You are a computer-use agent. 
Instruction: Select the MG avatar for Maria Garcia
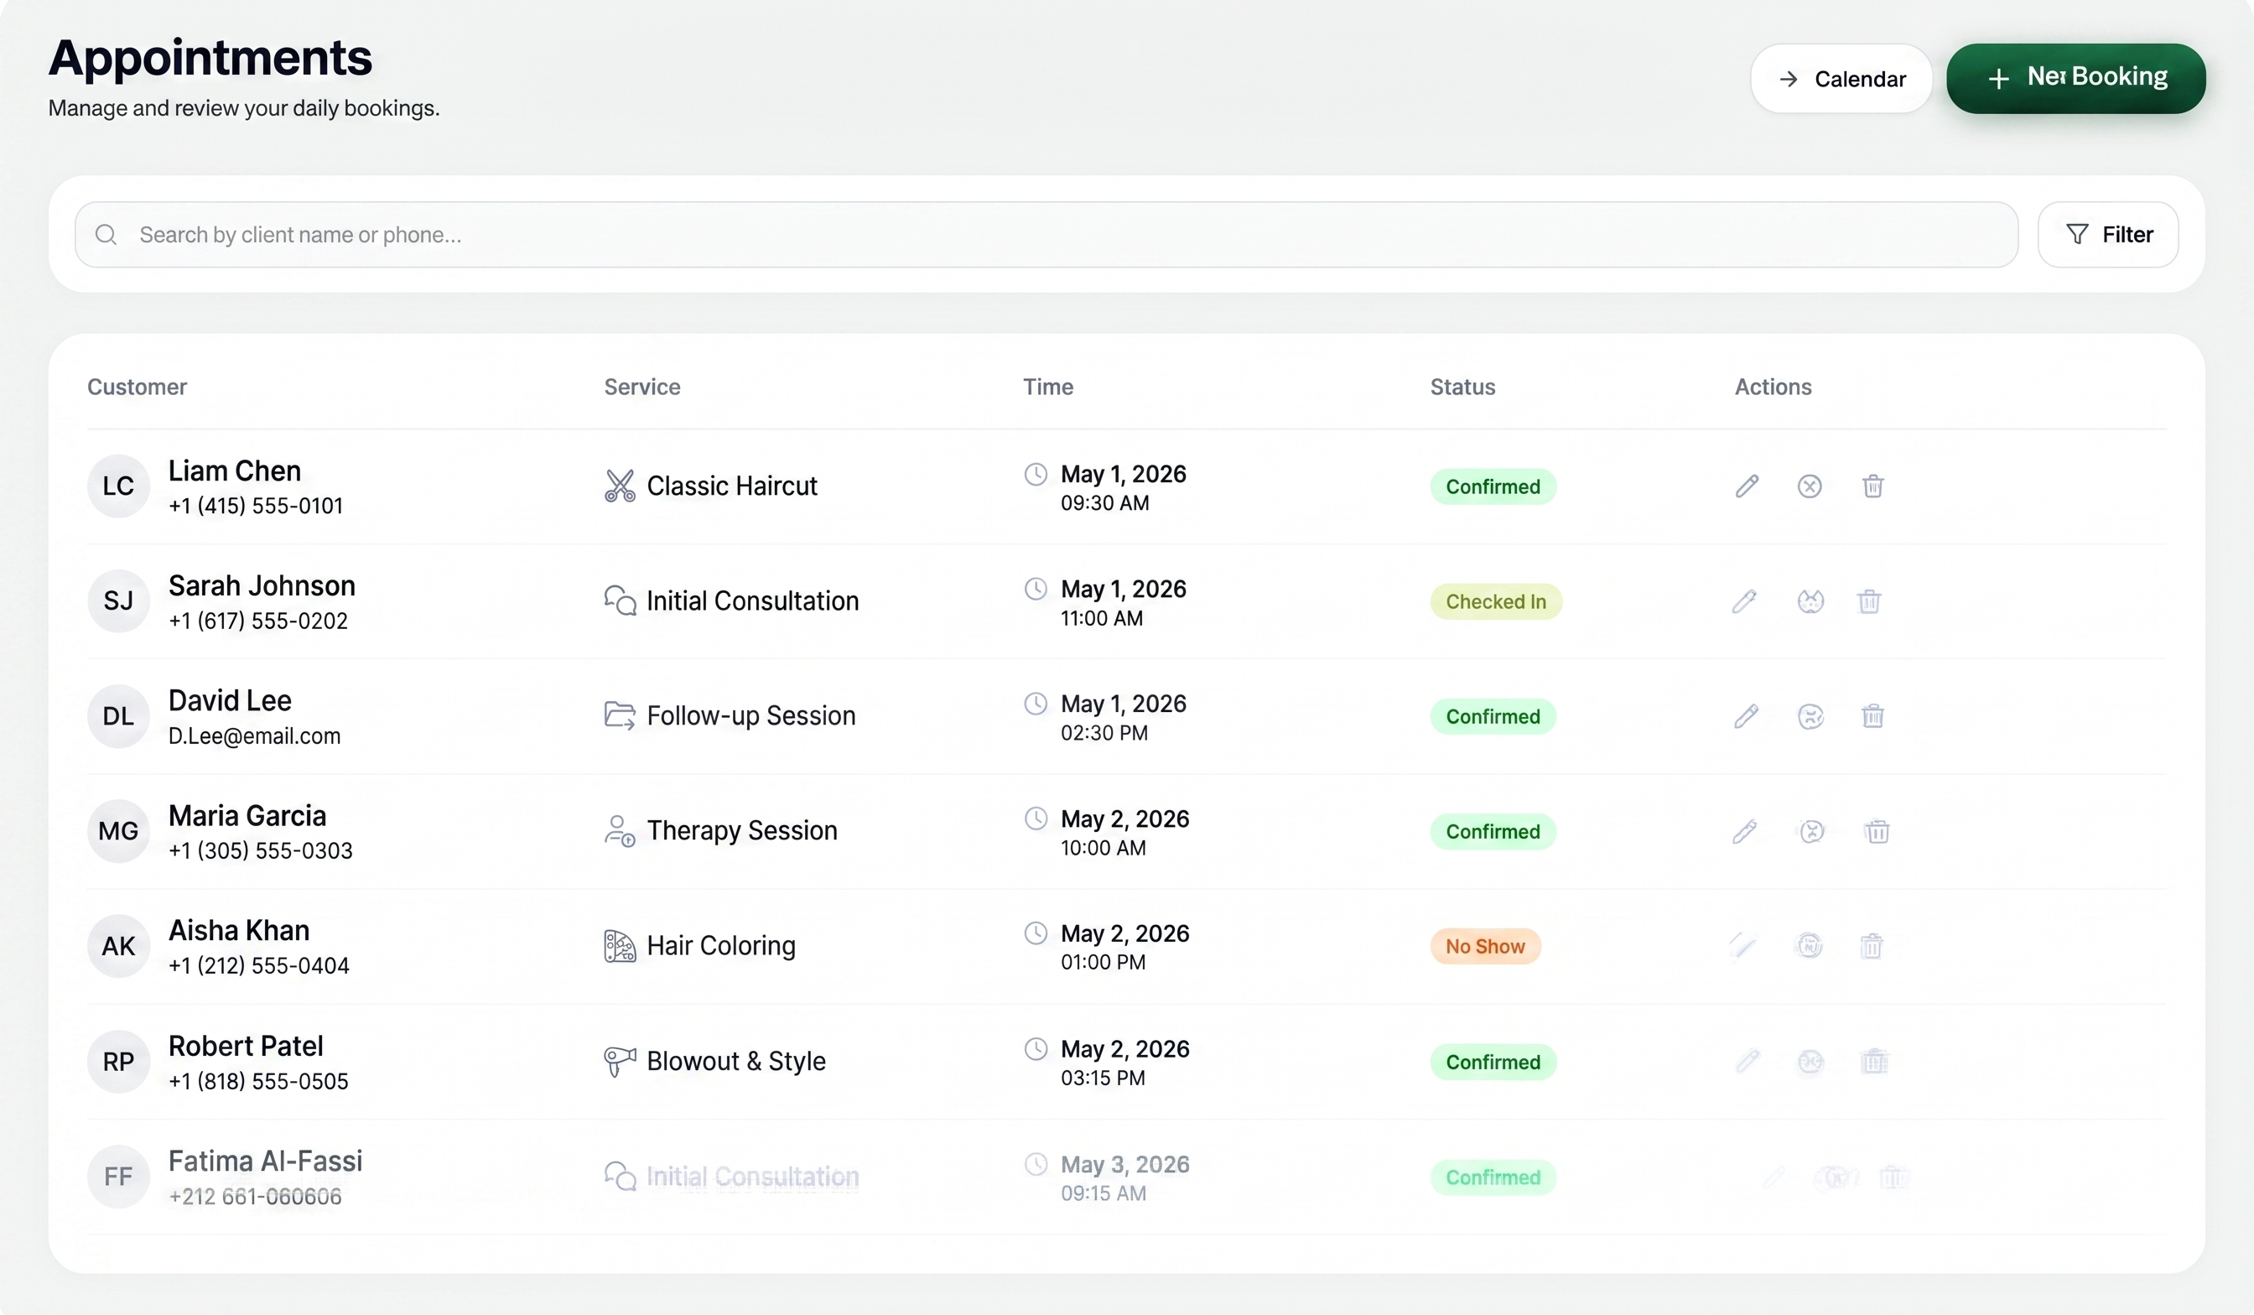pos(118,831)
